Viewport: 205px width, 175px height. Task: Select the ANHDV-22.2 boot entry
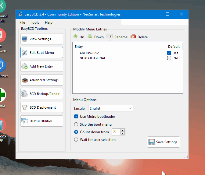tap(89, 53)
